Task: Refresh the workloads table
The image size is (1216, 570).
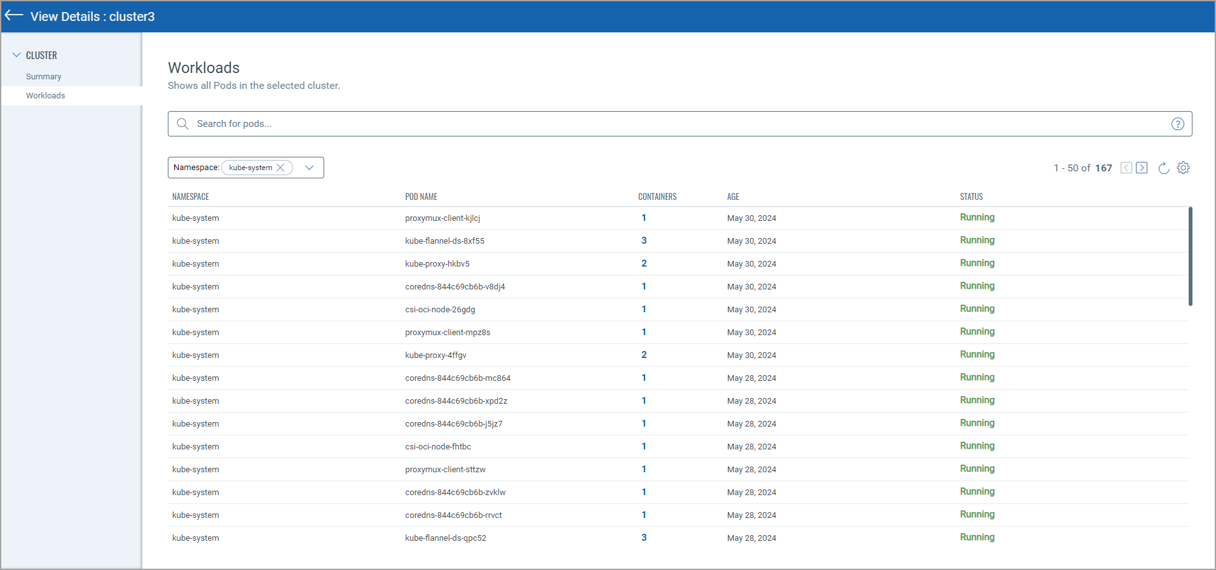Action: (x=1163, y=168)
